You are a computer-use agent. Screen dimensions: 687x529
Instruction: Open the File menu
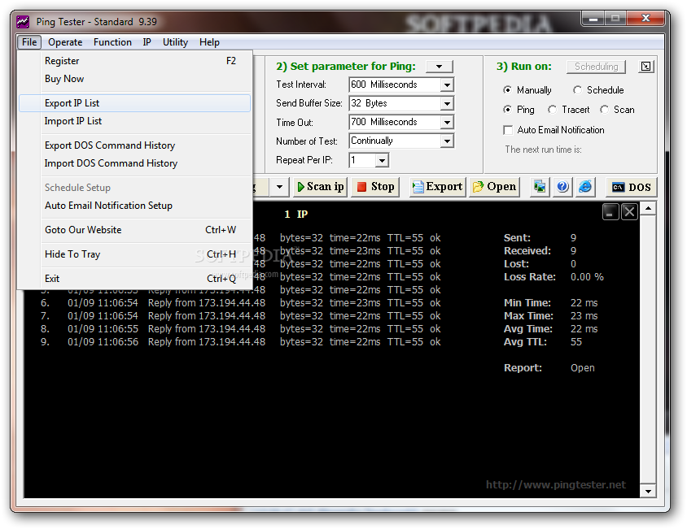tap(29, 42)
